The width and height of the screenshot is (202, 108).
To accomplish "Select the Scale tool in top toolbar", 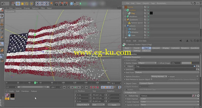I will tap(22, 4).
